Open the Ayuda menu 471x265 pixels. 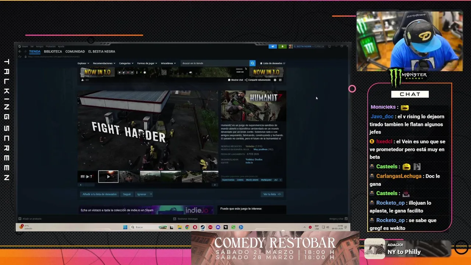61,46
